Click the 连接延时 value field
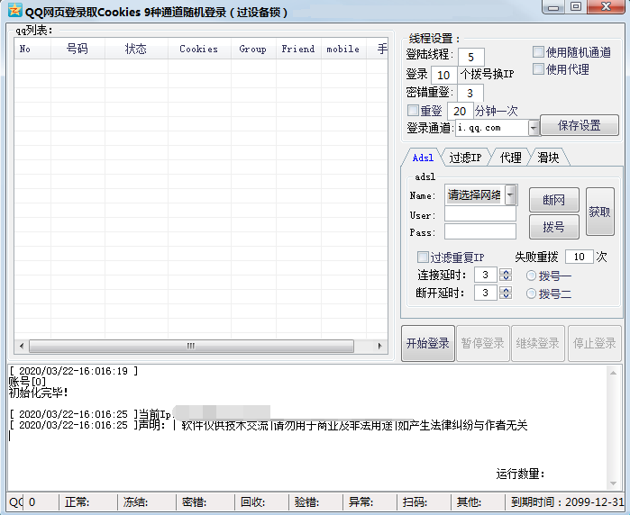The width and height of the screenshot is (630, 515). click(x=486, y=275)
